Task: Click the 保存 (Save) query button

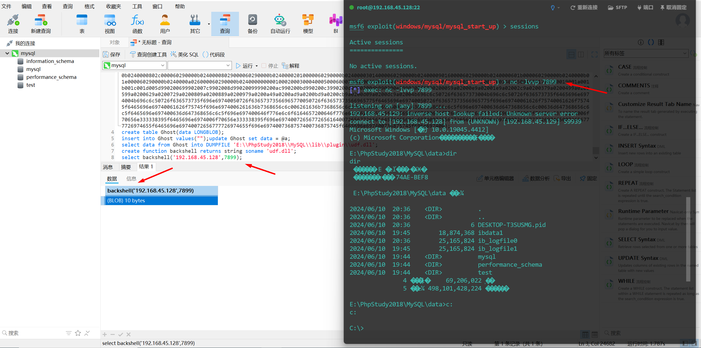Action: coord(112,54)
